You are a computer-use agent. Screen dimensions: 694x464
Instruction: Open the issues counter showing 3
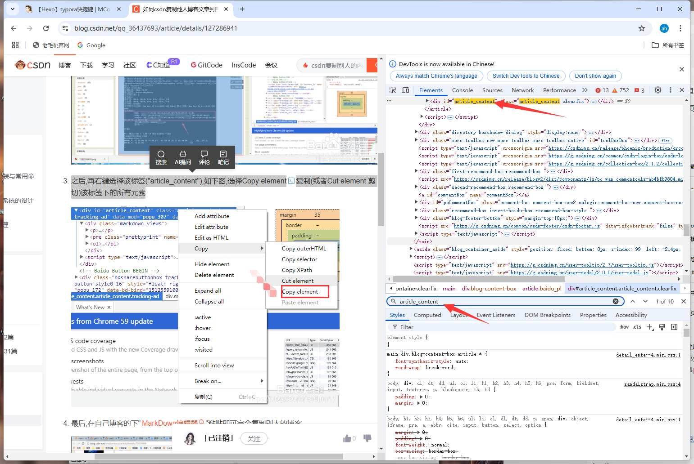click(640, 90)
